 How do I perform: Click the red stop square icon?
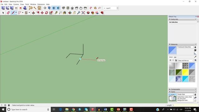(21, 8)
